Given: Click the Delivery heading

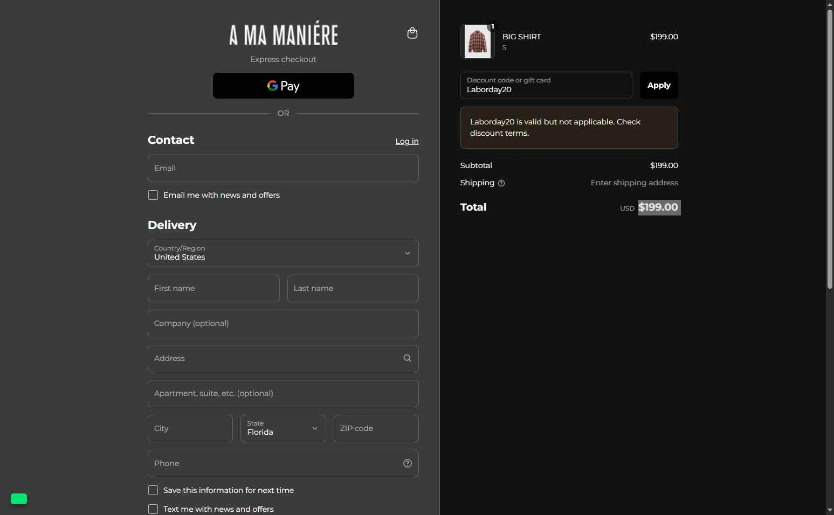Looking at the screenshot, I should click(x=172, y=225).
